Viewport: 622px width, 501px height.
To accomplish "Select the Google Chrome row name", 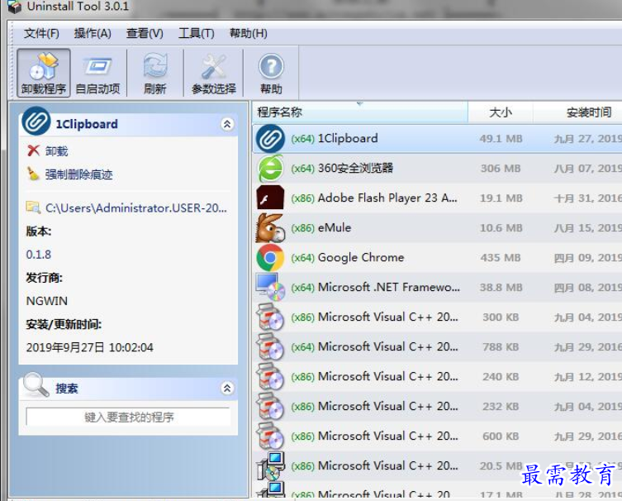I will [x=361, y=257].
